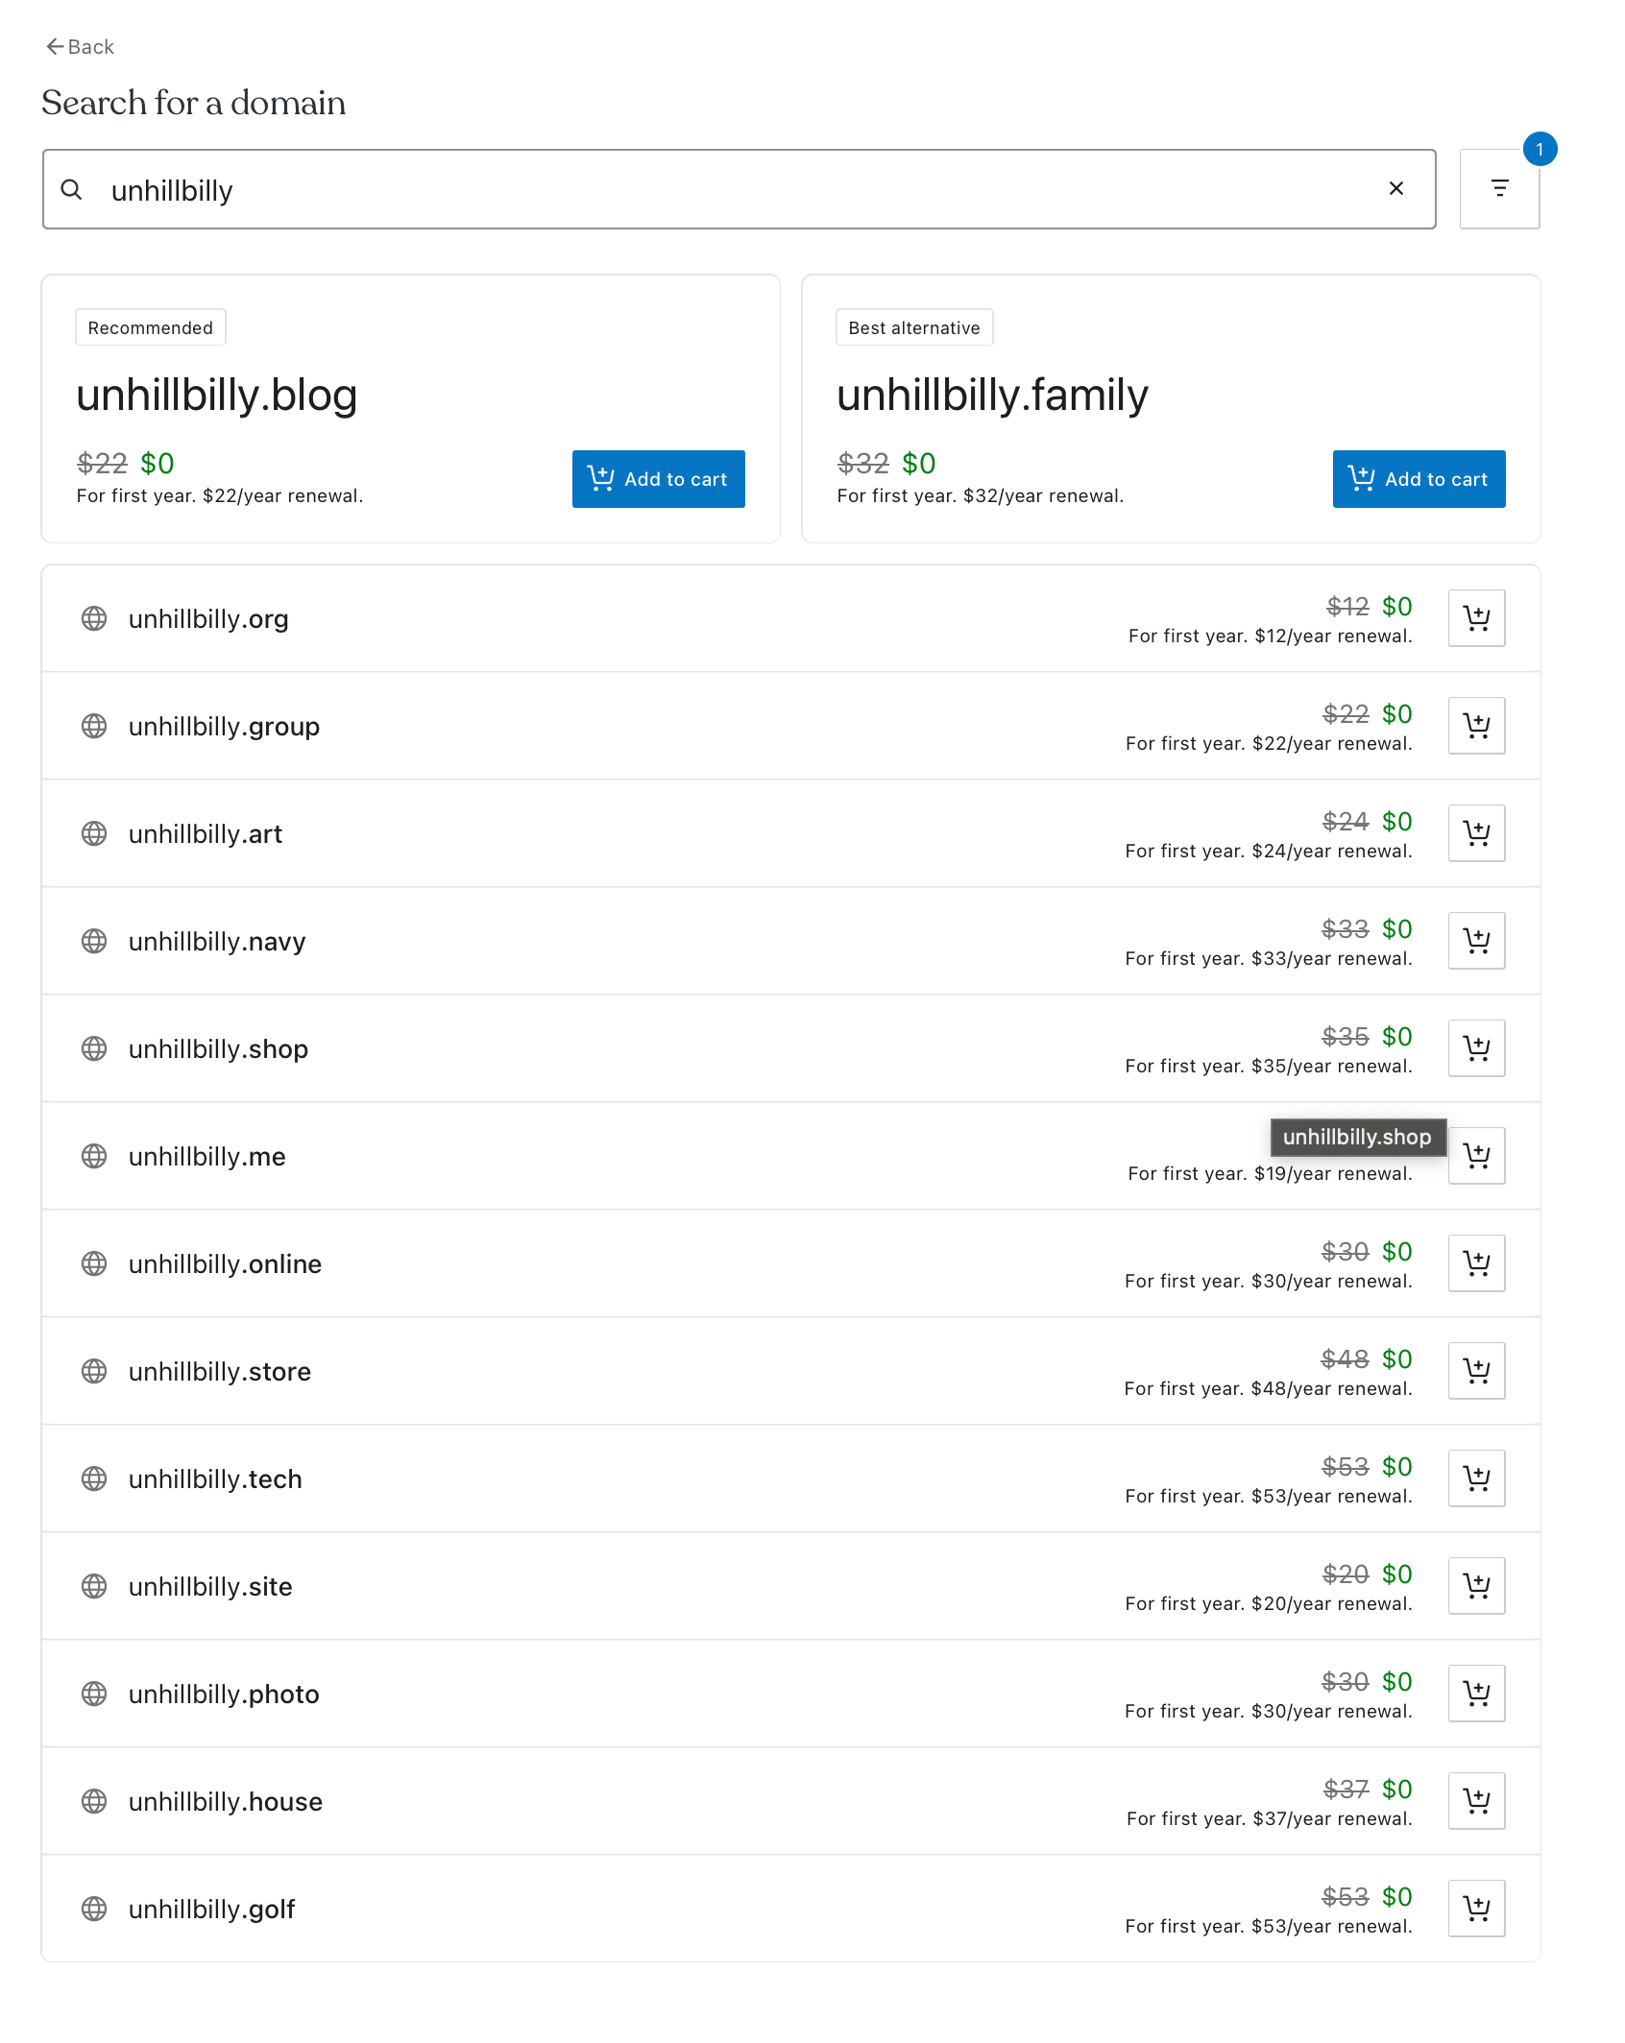Screen dimensions: 1625x2043
Task: Click cart icon for unhillbilly.online
Action: [1476, 1263]
